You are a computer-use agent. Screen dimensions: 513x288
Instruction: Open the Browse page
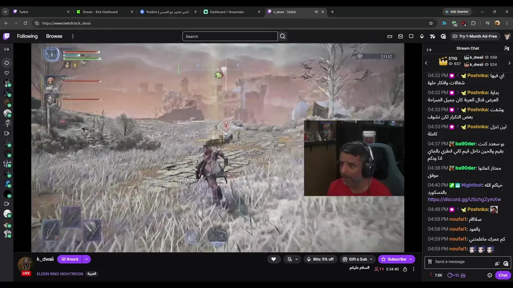click(54, 36)
